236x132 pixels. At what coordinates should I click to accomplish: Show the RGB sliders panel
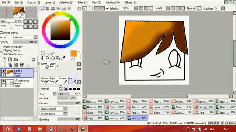click(48, 8)
